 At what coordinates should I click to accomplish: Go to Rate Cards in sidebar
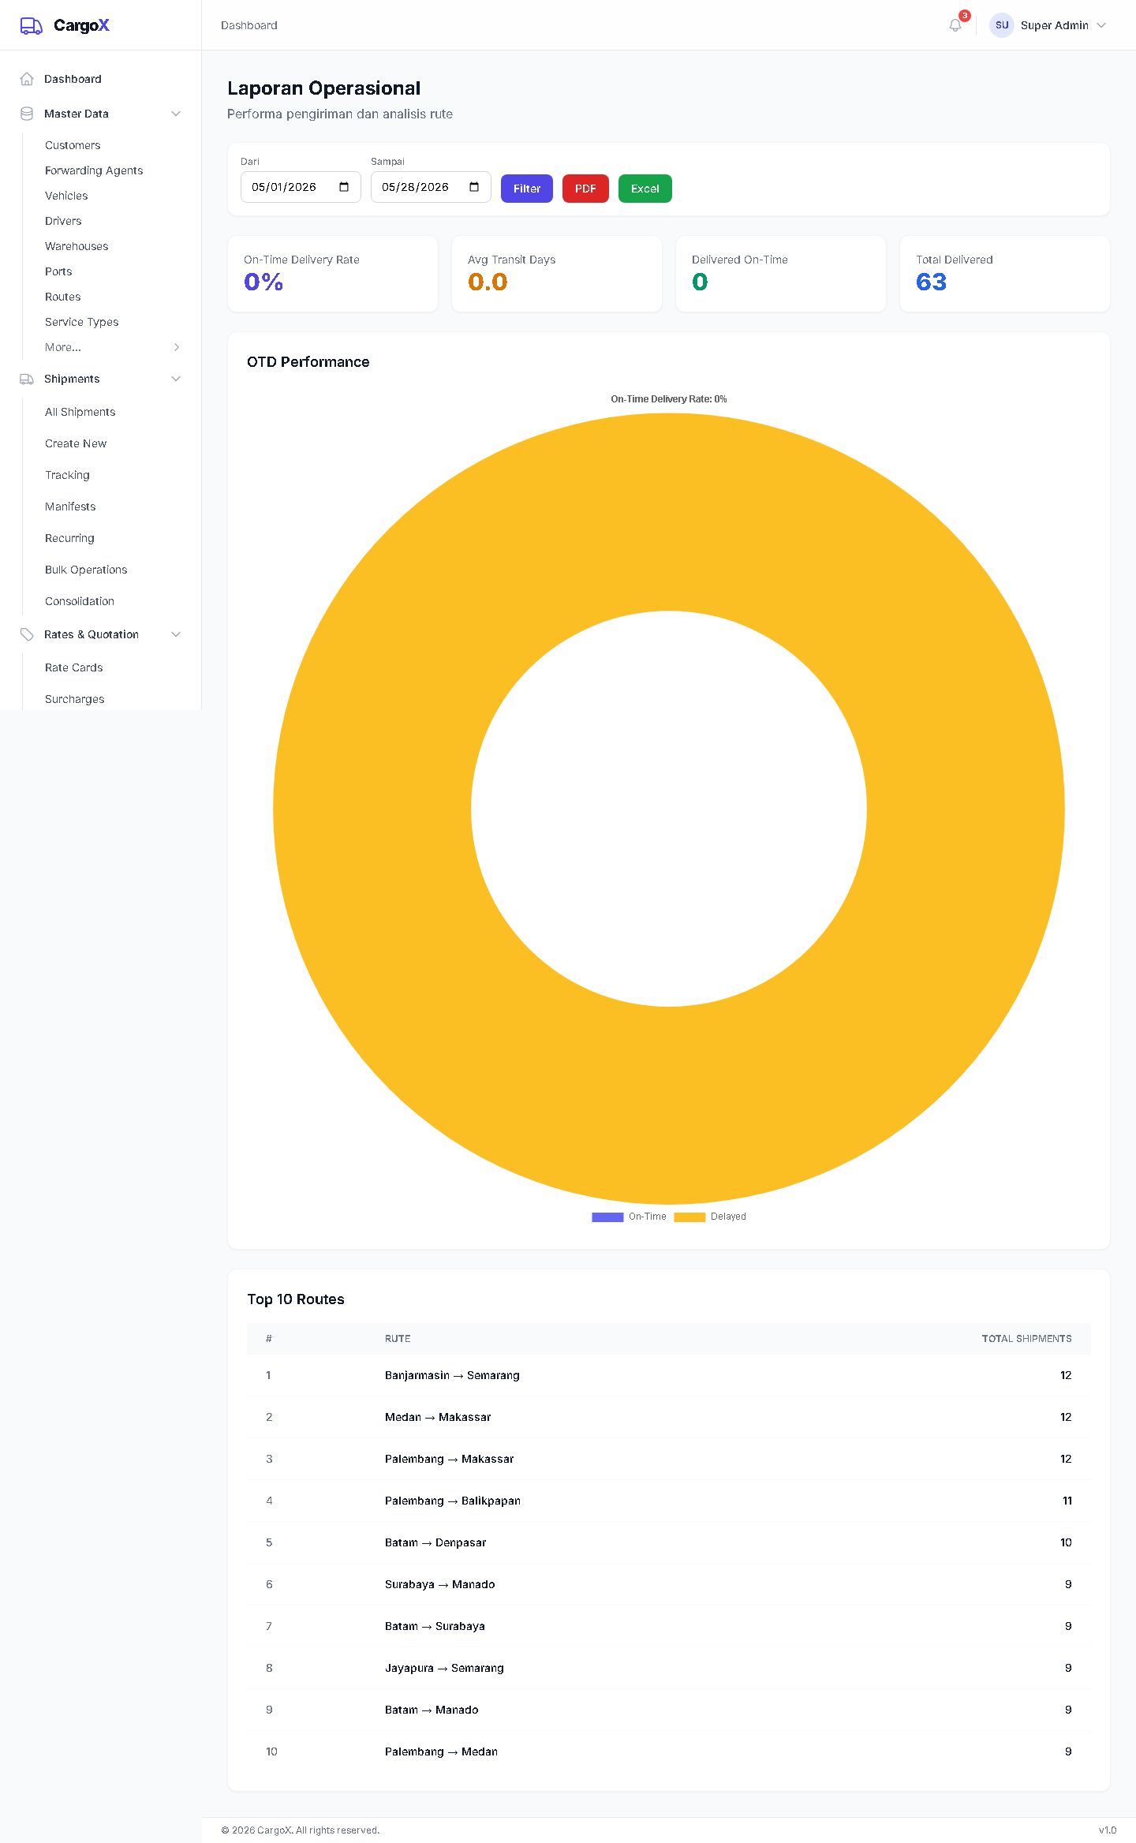(74, 667)
